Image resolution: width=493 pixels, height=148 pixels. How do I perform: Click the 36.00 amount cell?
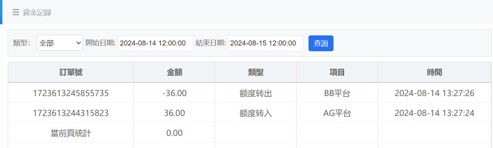click(174, 113)
